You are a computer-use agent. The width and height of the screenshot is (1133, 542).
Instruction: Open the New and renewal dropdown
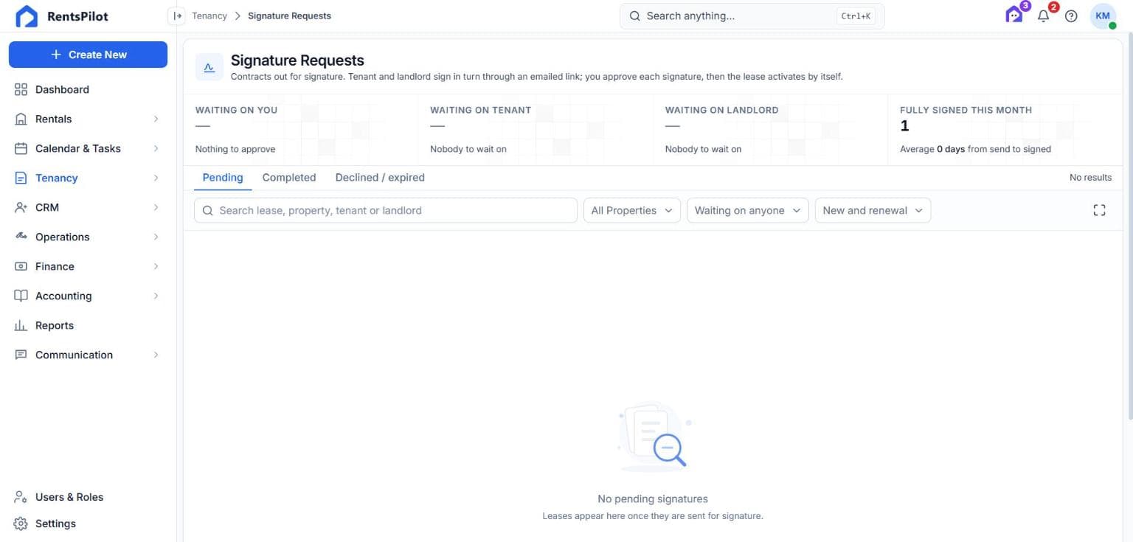pyautogui.click(x=873, y=210)
